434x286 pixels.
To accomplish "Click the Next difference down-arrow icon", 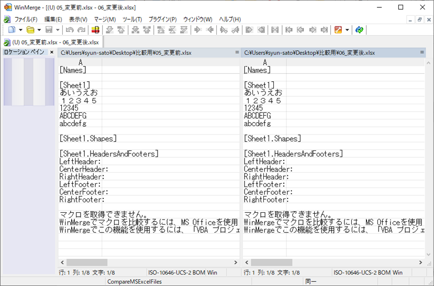I will [109, 30].
